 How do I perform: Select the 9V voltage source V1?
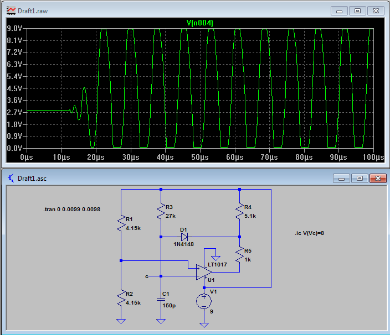point(204,301)
